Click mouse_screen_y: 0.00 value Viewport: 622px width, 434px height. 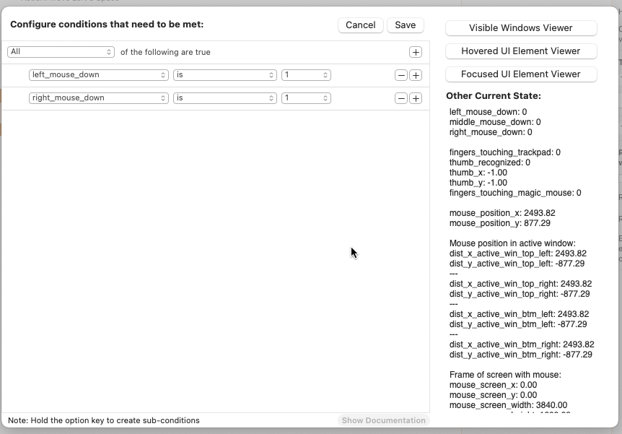click(493, 395)
